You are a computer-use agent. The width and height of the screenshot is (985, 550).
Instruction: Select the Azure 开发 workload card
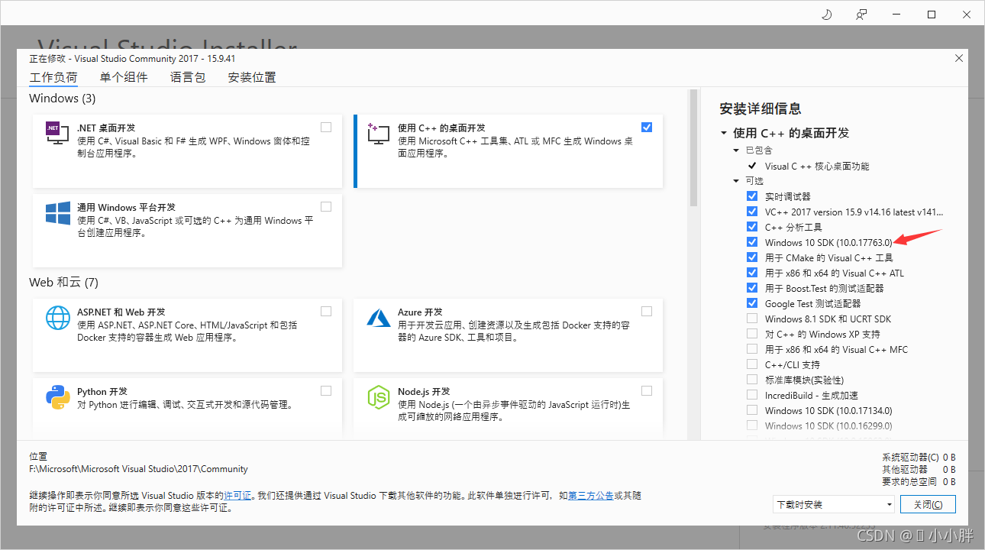click(x=508, y=335)
